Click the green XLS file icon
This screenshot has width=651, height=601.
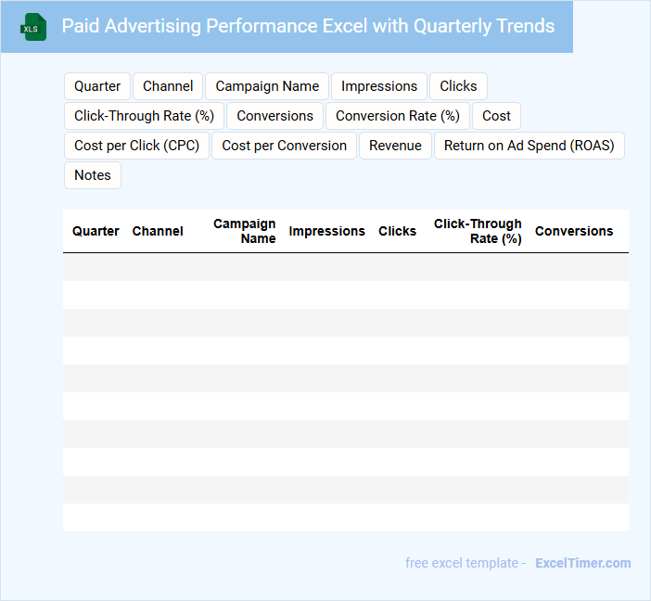point(33,27)
